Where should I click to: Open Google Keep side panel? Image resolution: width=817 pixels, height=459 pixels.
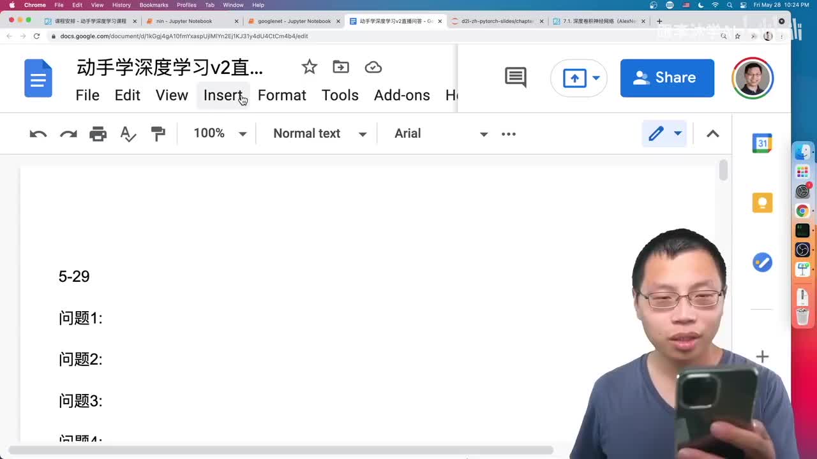point(762,203)
